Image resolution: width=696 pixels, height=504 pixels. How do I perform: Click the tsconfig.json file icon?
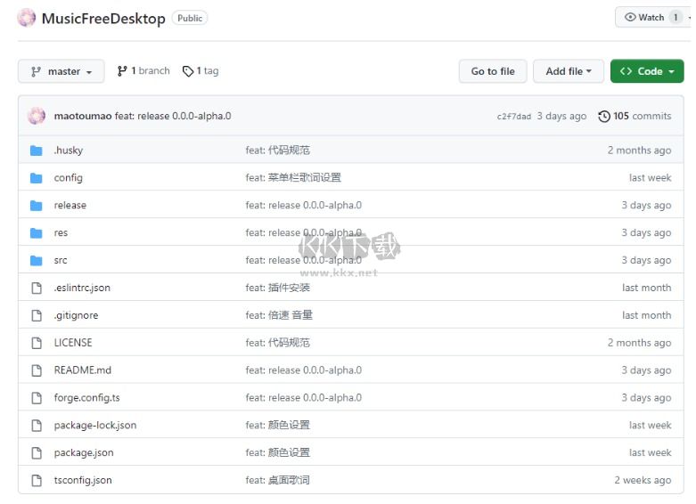(37, 481)
